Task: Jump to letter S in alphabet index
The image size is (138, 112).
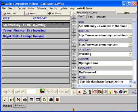Action: [x=74, y=68]
